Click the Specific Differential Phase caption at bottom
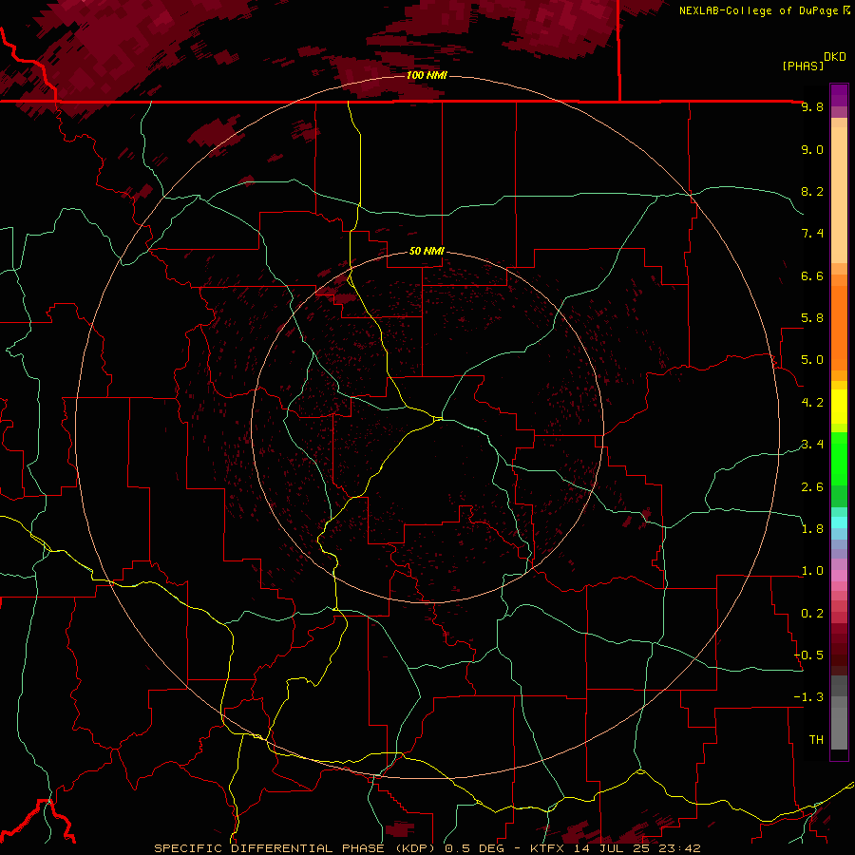 [x=427, y=848]
